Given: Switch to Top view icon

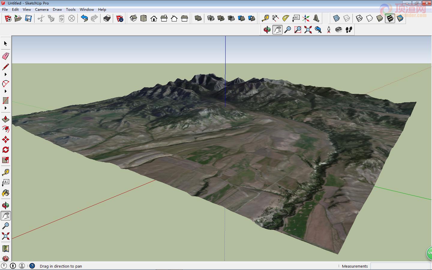Looking at the screenshot, I should 143,19.
